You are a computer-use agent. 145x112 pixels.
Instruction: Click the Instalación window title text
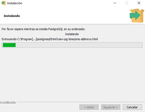[x=15, y=3]
